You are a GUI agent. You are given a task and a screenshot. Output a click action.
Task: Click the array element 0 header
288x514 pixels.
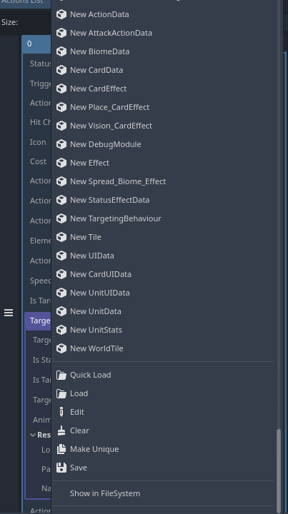click(36, 44)
